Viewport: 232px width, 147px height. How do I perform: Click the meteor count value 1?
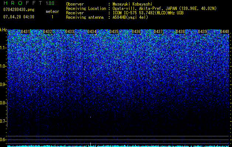point(52,17)
